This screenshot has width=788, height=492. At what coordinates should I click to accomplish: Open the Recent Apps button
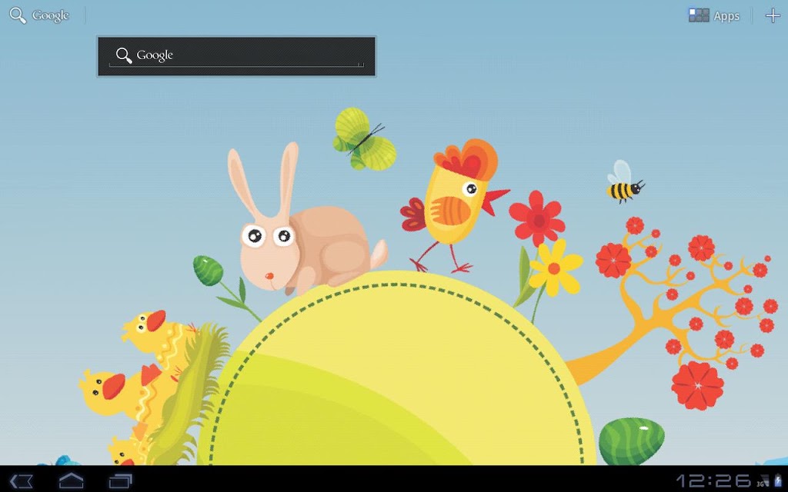click(x=121, y=480)
